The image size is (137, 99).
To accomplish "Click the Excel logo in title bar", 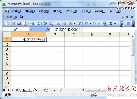I will (x=4, y=4).
